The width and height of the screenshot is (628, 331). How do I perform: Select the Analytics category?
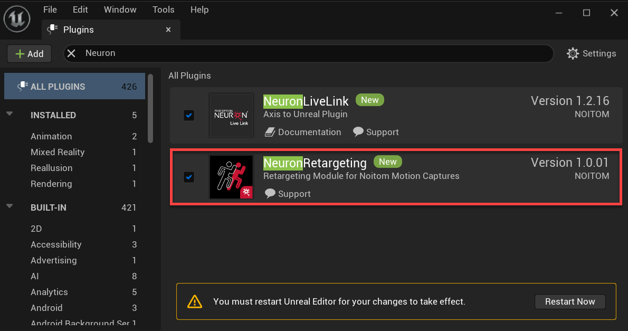click(x=49, y=292)
